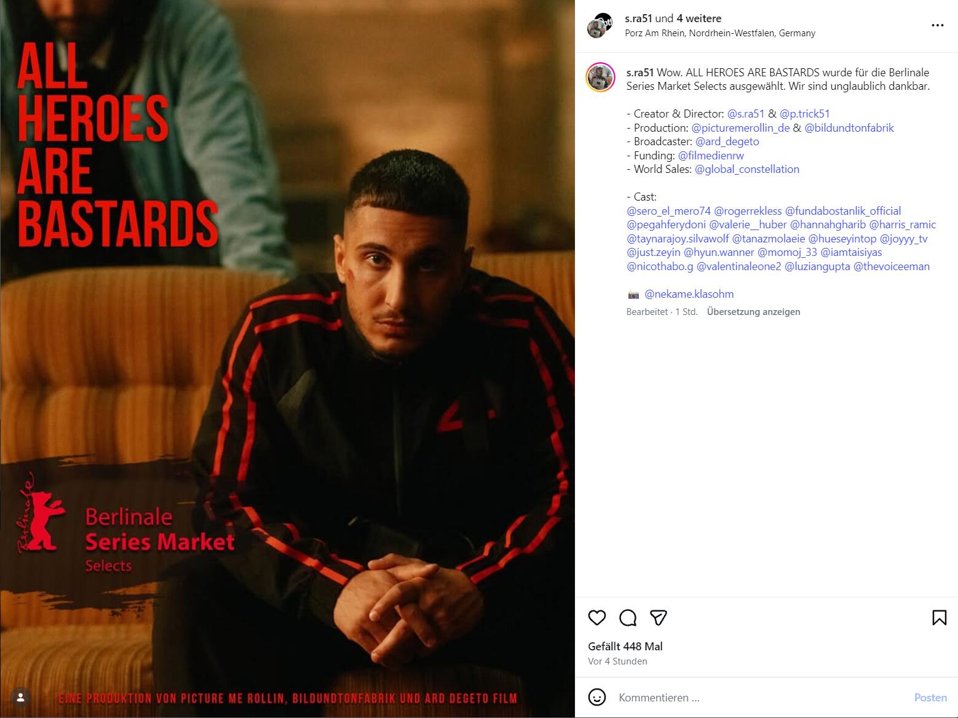Visit the @bildundtonfabrik mention link
The width and height of the screenshot is (958, 718).
(849, 128)
